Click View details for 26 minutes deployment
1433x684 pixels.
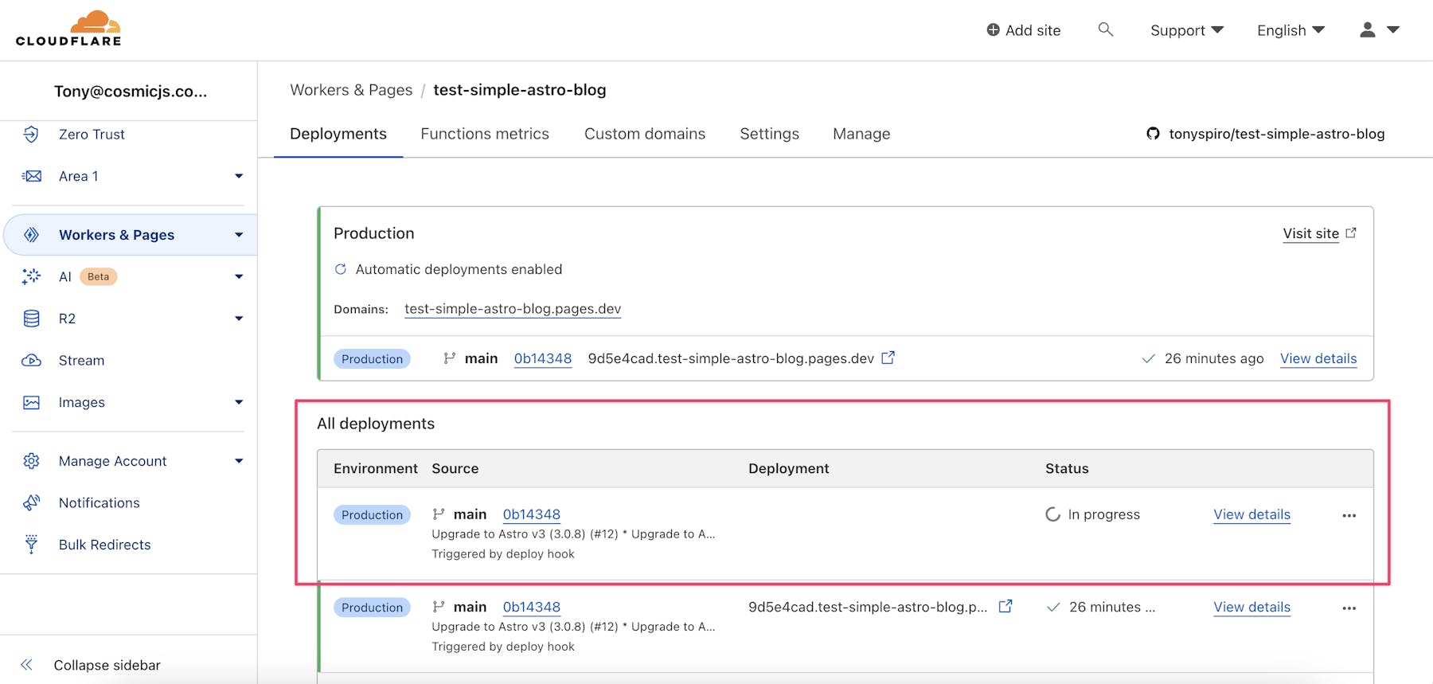tap(1251, 607)
